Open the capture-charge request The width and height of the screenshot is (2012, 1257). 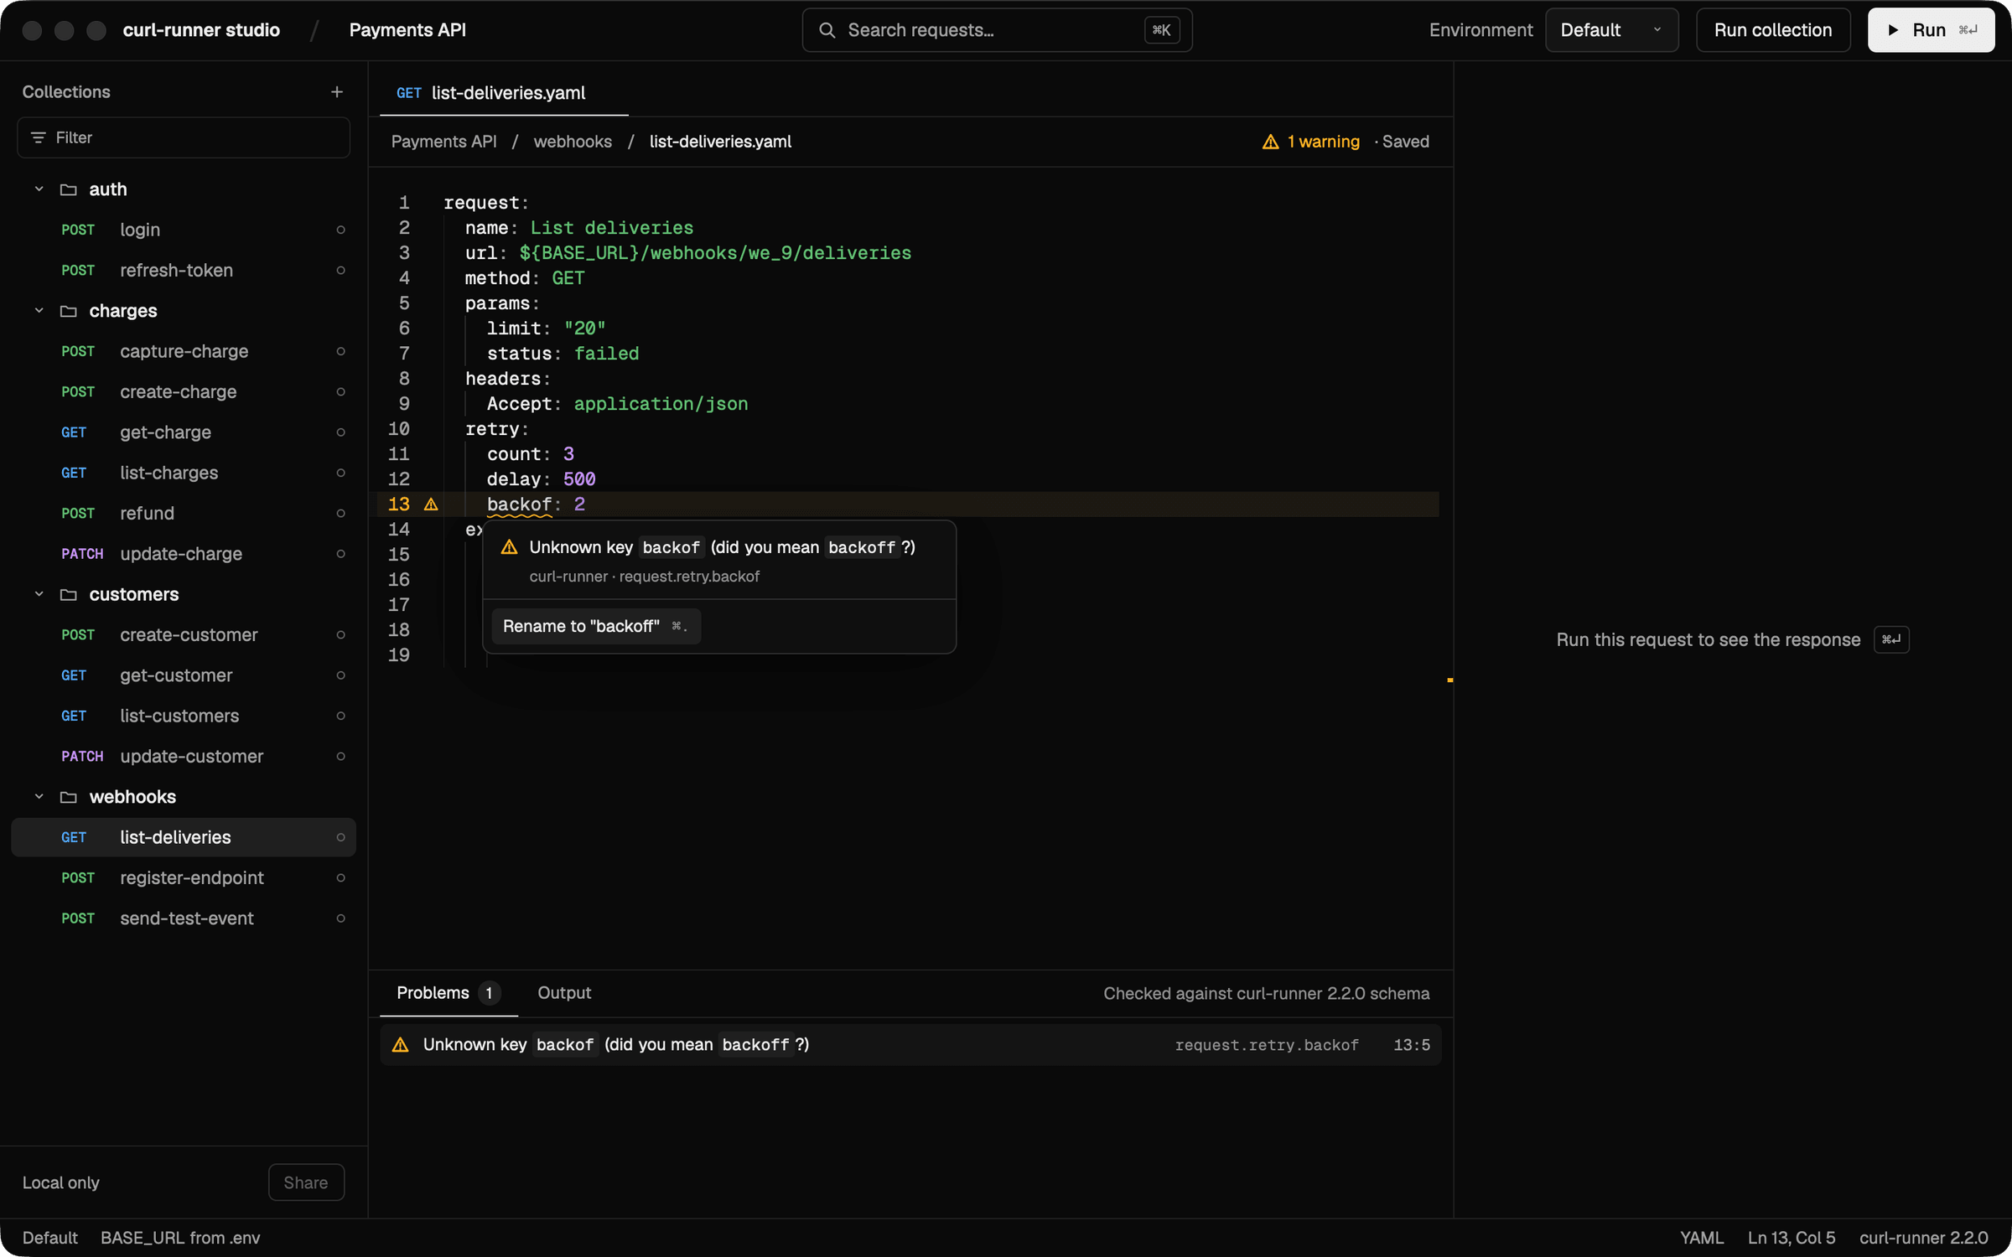tap(184, 351)
